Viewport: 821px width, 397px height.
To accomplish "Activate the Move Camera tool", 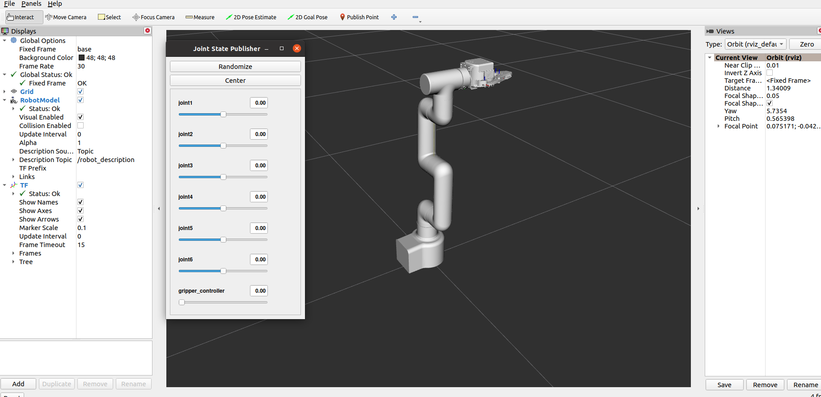I will [66, 17].
